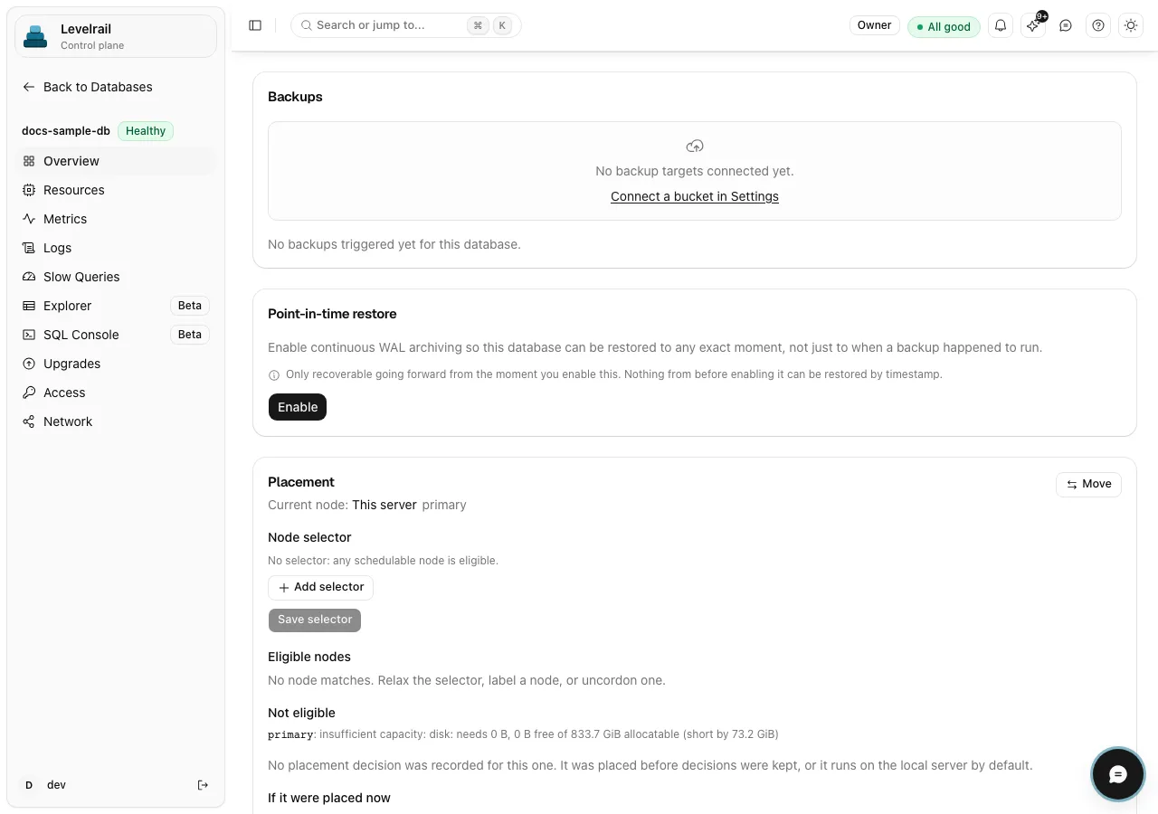Select Overview in the sidebar

coord(116,161)
